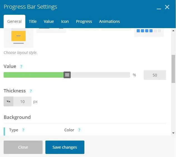Click the gray Close button

click(x=23, y=147)
